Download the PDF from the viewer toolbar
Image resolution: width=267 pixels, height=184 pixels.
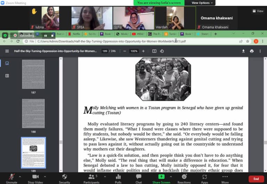[243, 51]
